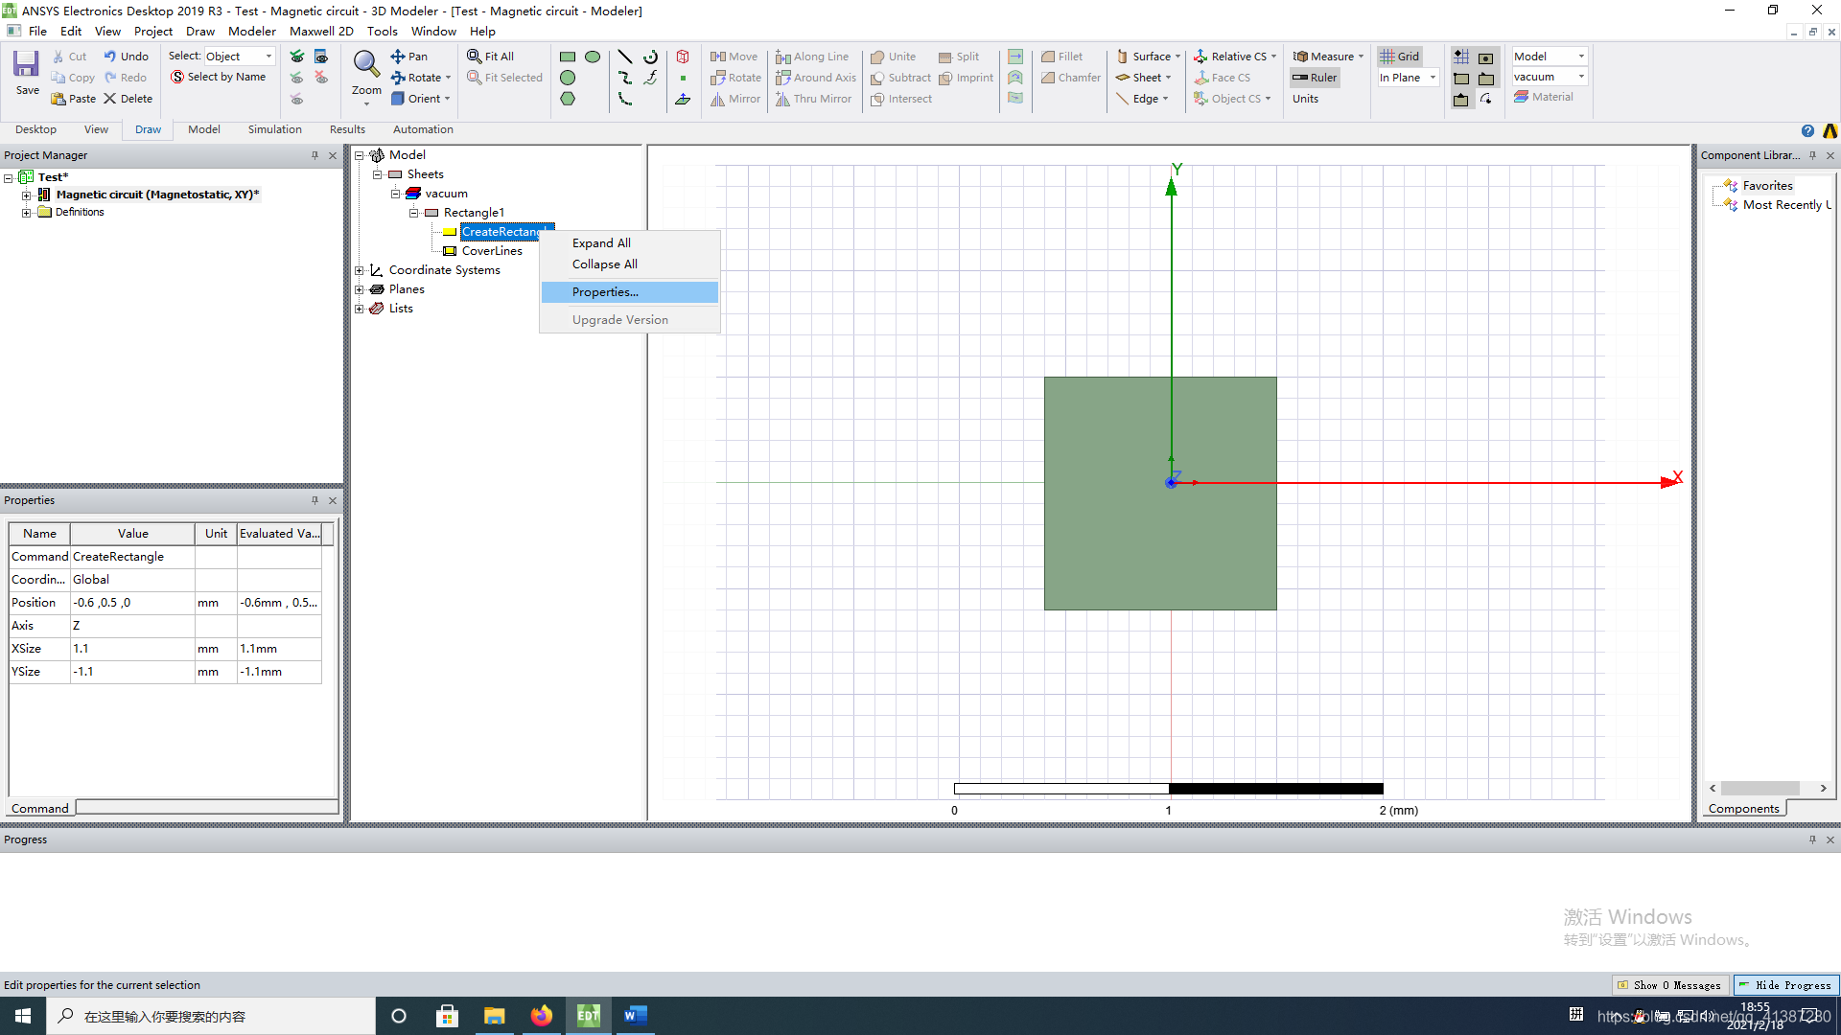Screen dimensions: 1841x1035
Task: Toggle snap to face center icon
Action: coord(1486,57)
